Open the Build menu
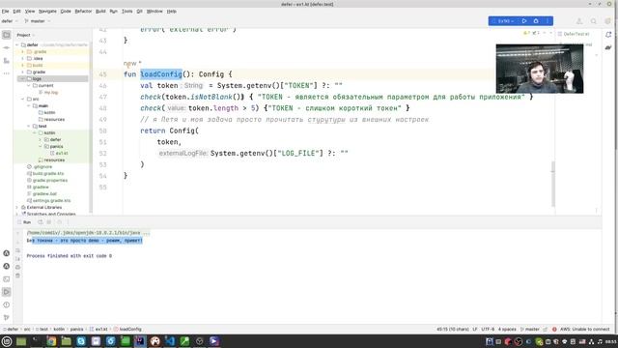Viewport: 618px width, 348px height. (x=100, y=12)
